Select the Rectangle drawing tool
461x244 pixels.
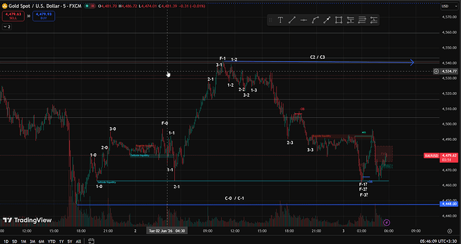coord(339,20)
